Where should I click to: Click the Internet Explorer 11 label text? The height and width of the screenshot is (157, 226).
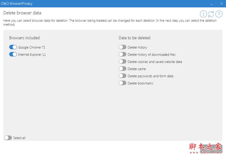click(x=32, y=54)
